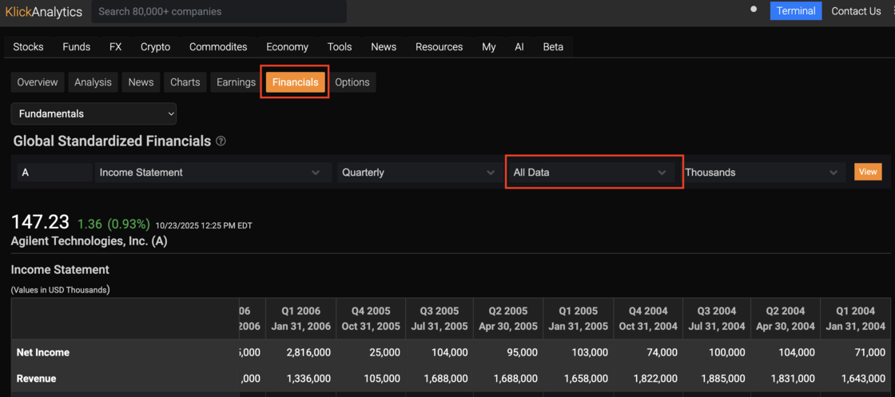Click the Q4 2004 column header
This screenshot has width=895, height=397.
[648, 319]
